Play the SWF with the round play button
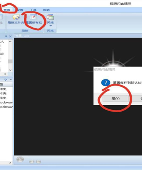 click(x=20, y=159)
